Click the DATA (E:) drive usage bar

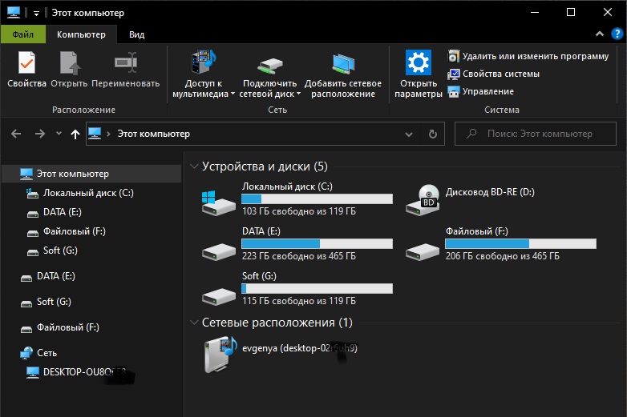317,243
